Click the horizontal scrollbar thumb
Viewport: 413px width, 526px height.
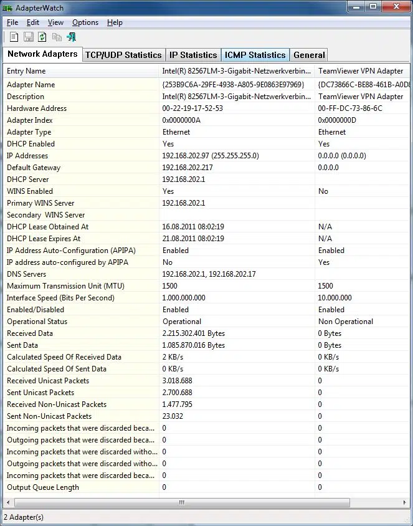pyautogui.click(x=182, y=502)
